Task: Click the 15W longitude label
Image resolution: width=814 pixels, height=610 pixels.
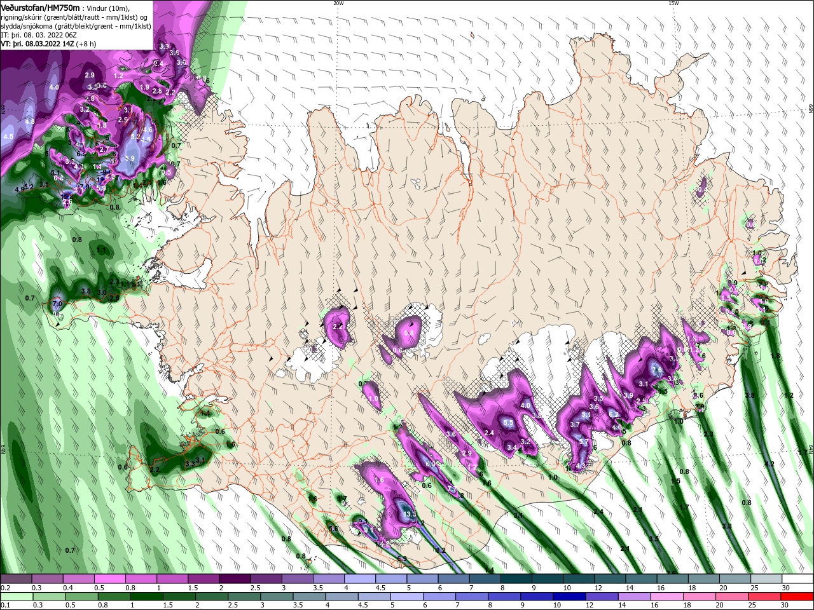Action: pos(673,3)
